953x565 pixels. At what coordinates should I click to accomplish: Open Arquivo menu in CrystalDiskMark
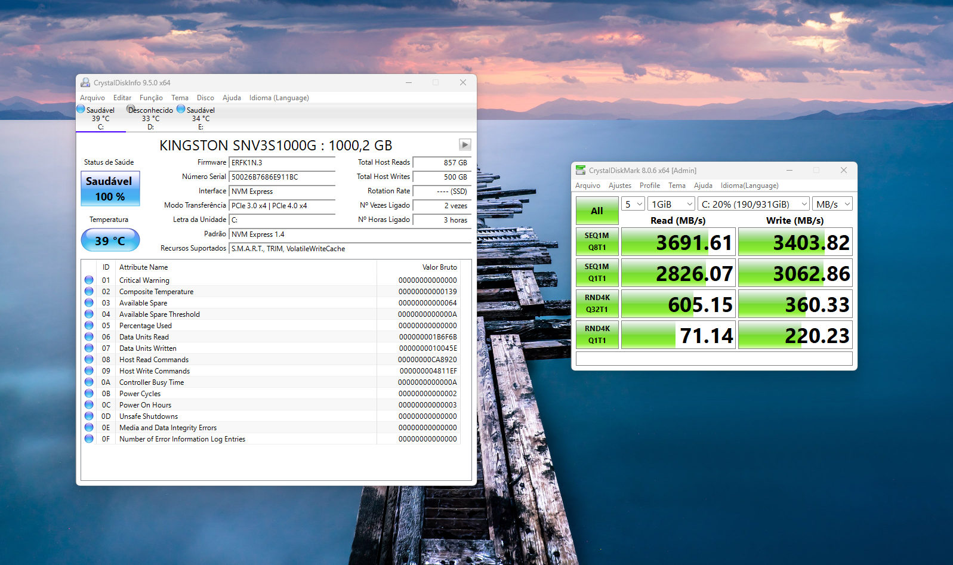(x=588, y=186)
